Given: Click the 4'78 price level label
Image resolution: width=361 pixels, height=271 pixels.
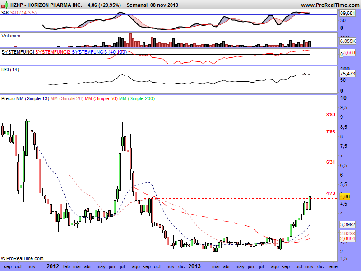Looking at the screenshot, I should tap(330, 193).
